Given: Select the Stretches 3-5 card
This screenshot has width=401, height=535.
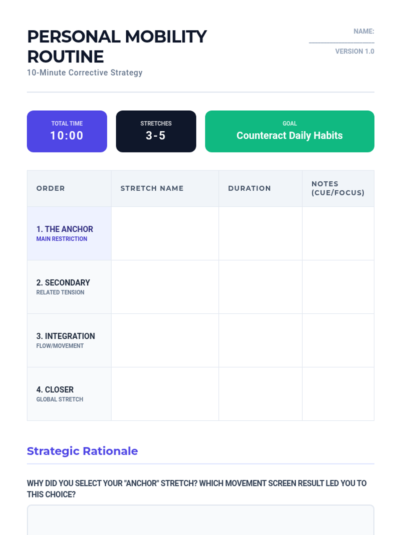Looking at the screenshot, I should point(156,131).
